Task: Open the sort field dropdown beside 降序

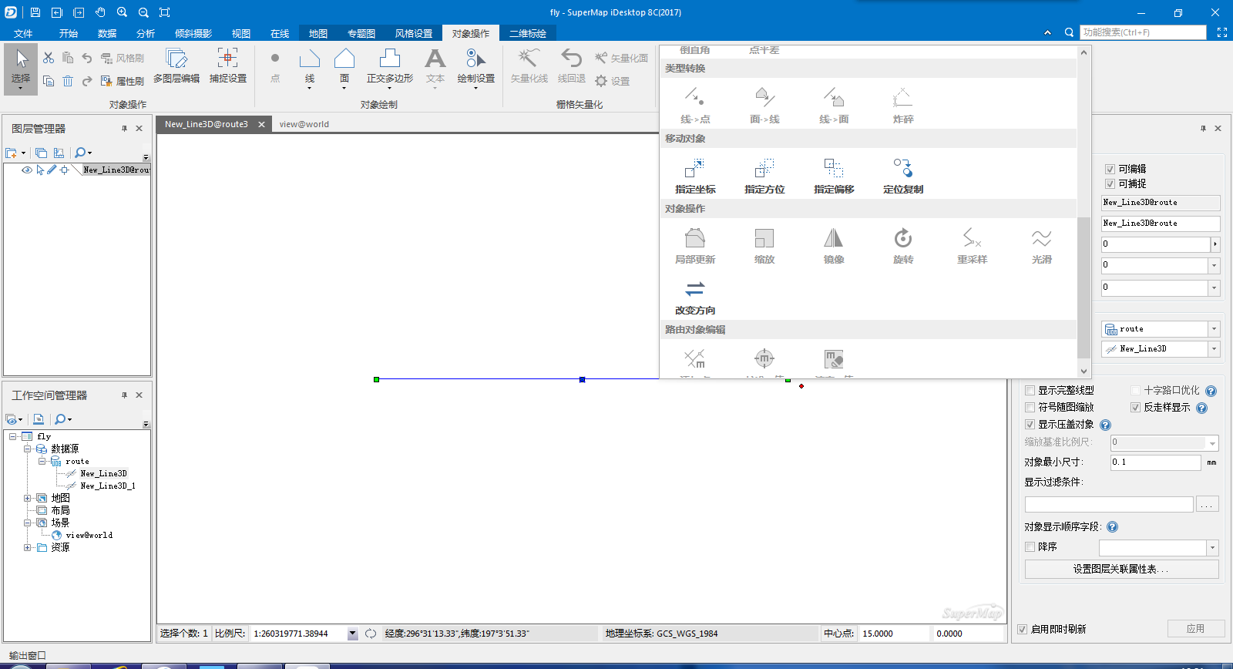Action: (x=1212, y=548)
